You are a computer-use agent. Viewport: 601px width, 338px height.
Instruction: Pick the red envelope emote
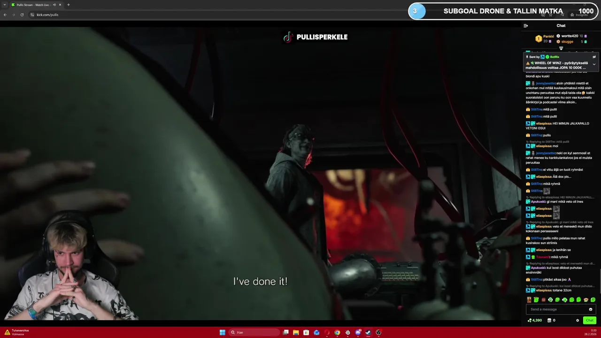tap(543, 300)
